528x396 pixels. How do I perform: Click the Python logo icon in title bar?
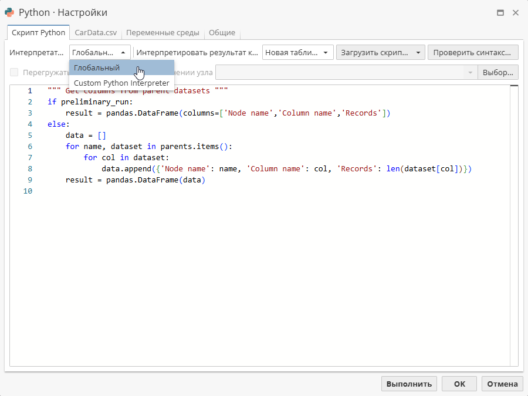9,12
